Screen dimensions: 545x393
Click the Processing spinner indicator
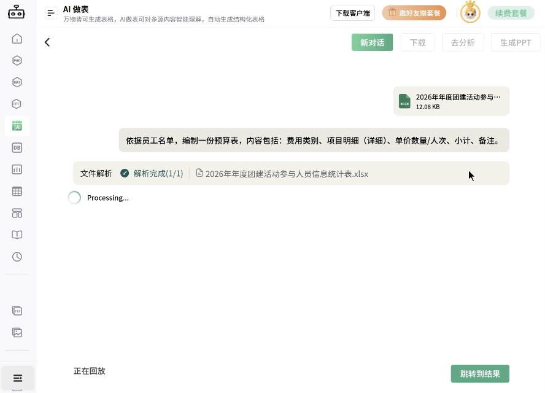[x=74, y=197]
